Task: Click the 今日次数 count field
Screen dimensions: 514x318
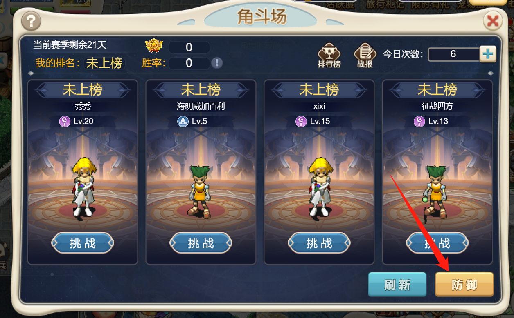Action: click(453, 54)
